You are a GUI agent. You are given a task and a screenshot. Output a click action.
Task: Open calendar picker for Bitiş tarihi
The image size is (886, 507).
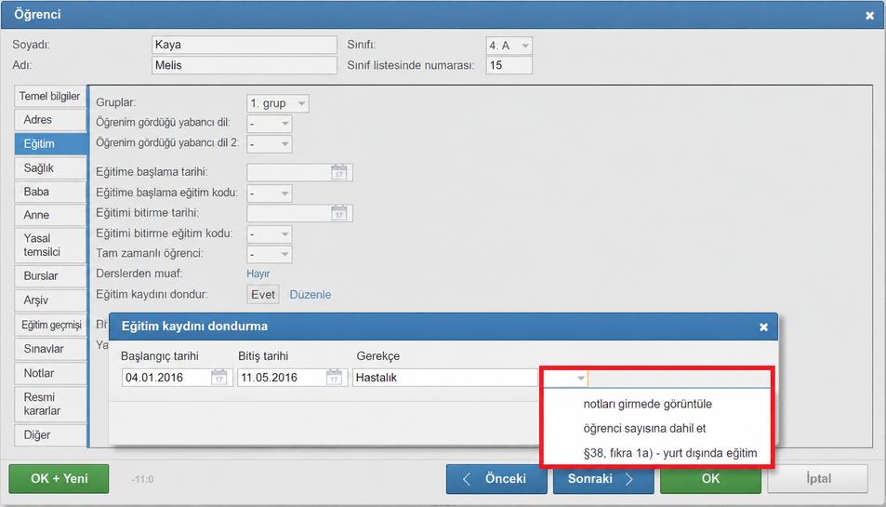pos(334,378)
